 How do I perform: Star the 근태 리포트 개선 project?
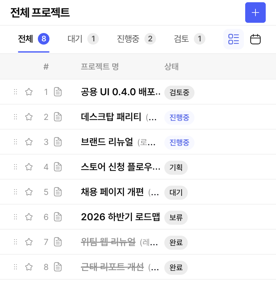click(29, 267)
